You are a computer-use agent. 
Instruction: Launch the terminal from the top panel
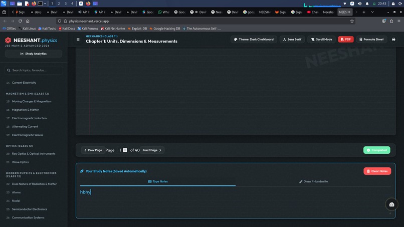point(40,4)
